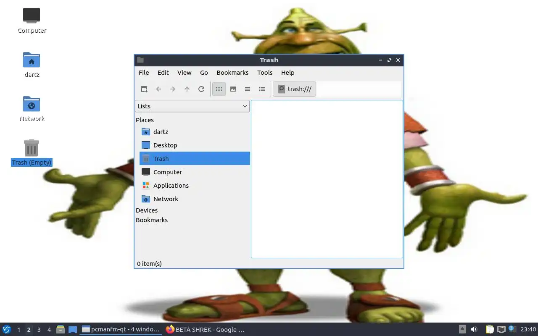Open the removable media eject tray icon
Viewport: 538px width, 336px height.
tap(462, 329)
